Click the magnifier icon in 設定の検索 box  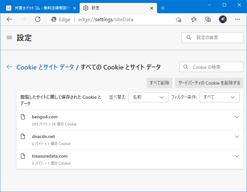point(189,38)
